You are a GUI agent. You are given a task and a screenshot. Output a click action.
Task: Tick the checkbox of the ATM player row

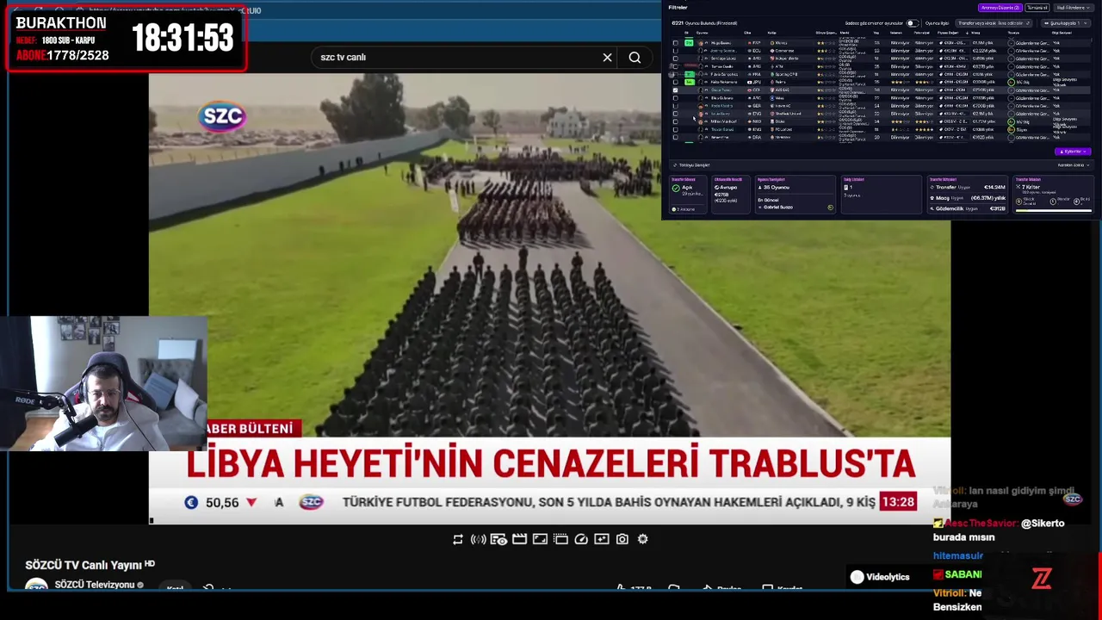[x=676, y=66]
